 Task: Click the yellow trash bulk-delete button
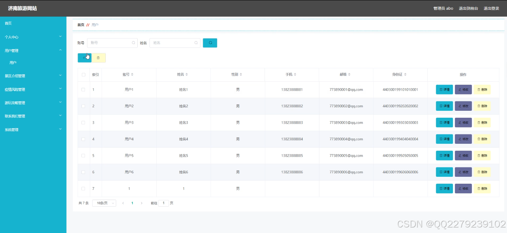coord(98,58)
